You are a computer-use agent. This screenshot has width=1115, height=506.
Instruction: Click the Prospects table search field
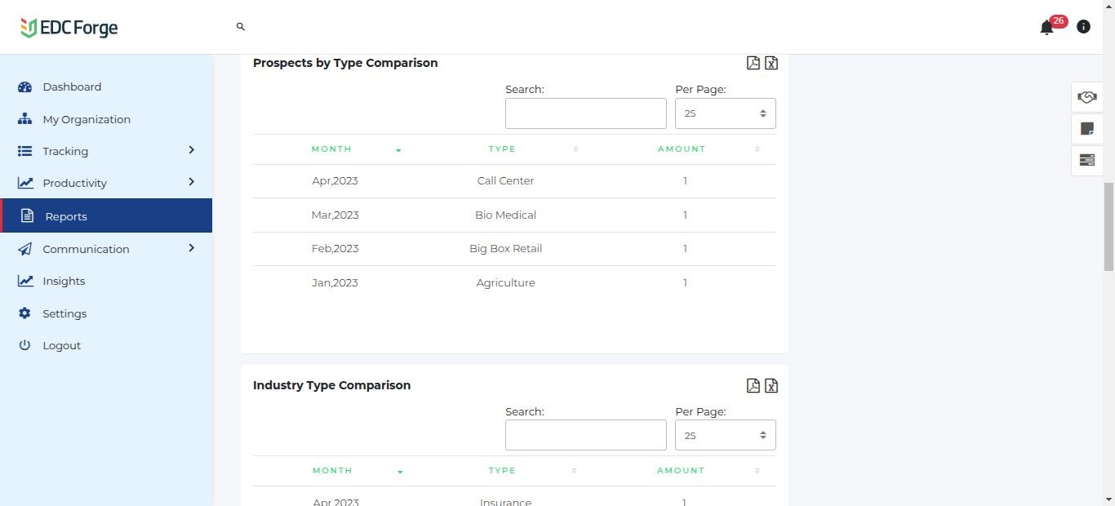585,113
